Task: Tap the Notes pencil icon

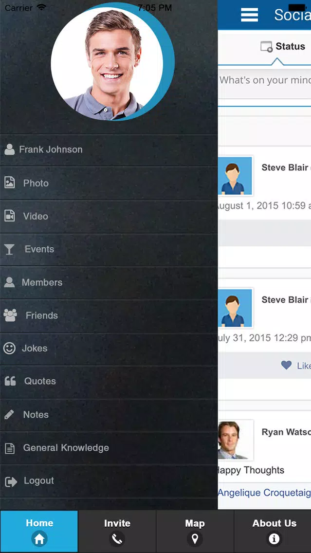Action: pos(9,414)
